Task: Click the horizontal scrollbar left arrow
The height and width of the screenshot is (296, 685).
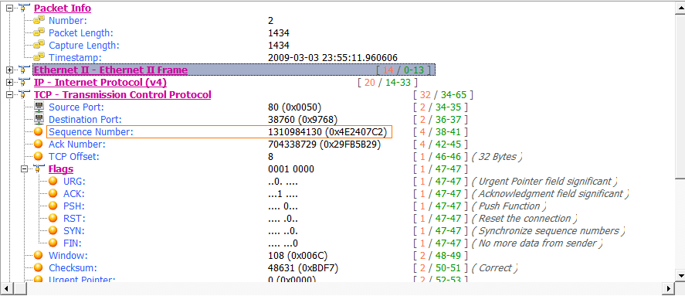Action: [6, 288]
